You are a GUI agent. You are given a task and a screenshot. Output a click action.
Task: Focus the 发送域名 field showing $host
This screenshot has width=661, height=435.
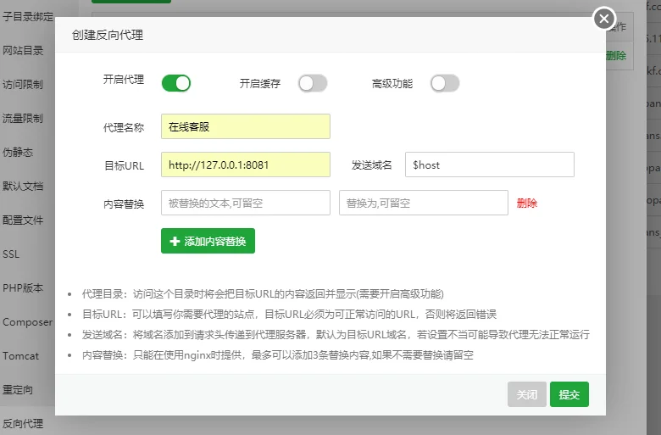pos(490,165)
